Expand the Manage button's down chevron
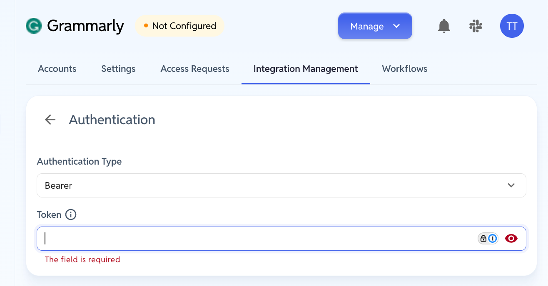This screenshot has width=548, height=286. point(396,26)
